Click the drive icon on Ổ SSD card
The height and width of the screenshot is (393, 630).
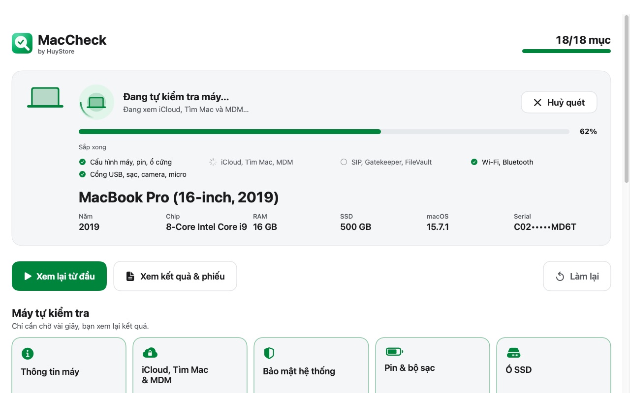pos(513,353)
